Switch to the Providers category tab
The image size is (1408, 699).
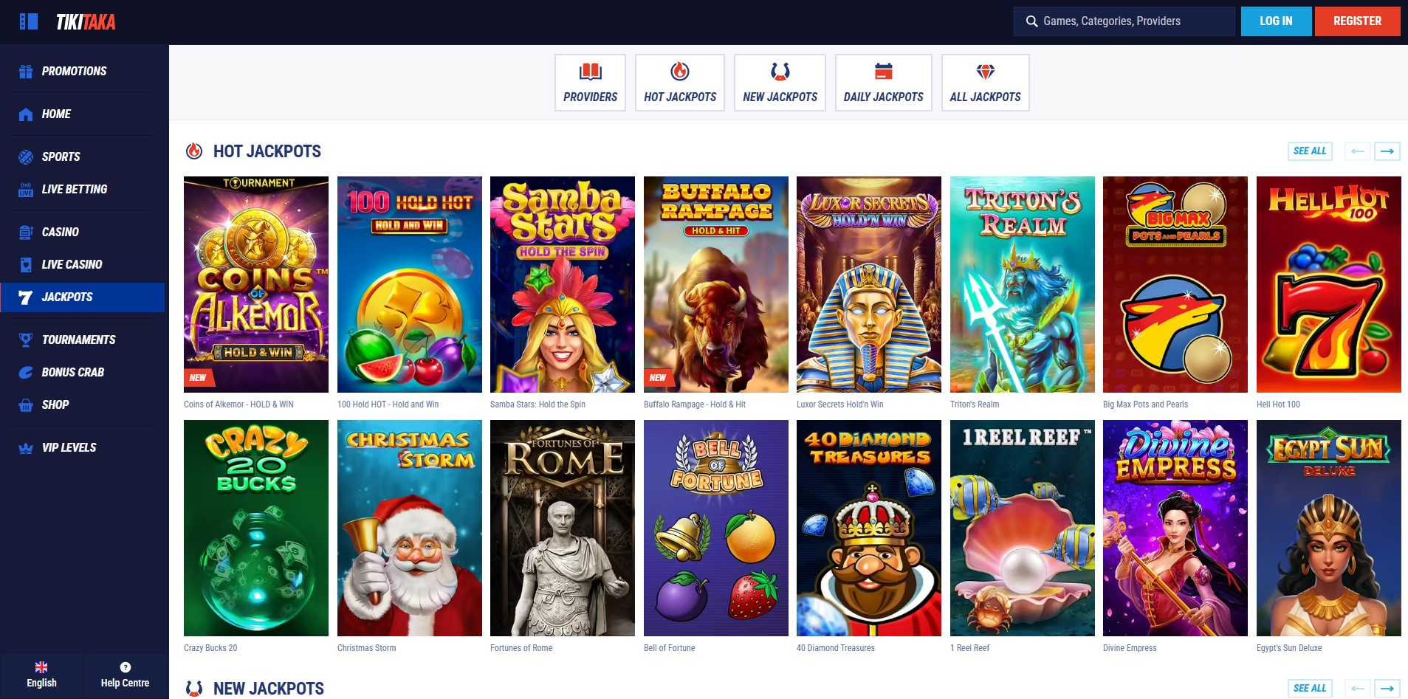(590, 83)
